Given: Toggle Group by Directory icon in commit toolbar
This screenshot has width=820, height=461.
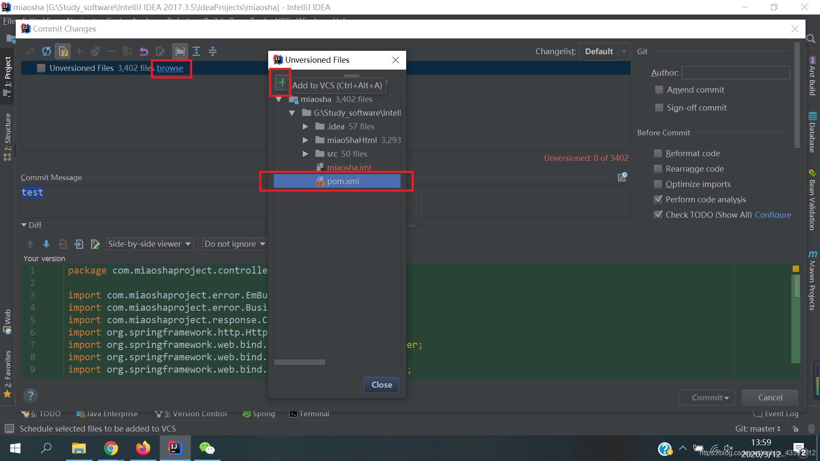Looking at the screenshot, I should point(180,52).
